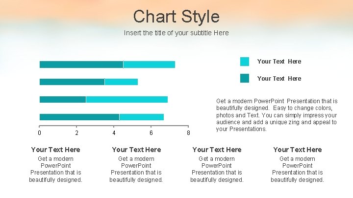Click the light cyan segment of the bottom bar

(142, 117)
